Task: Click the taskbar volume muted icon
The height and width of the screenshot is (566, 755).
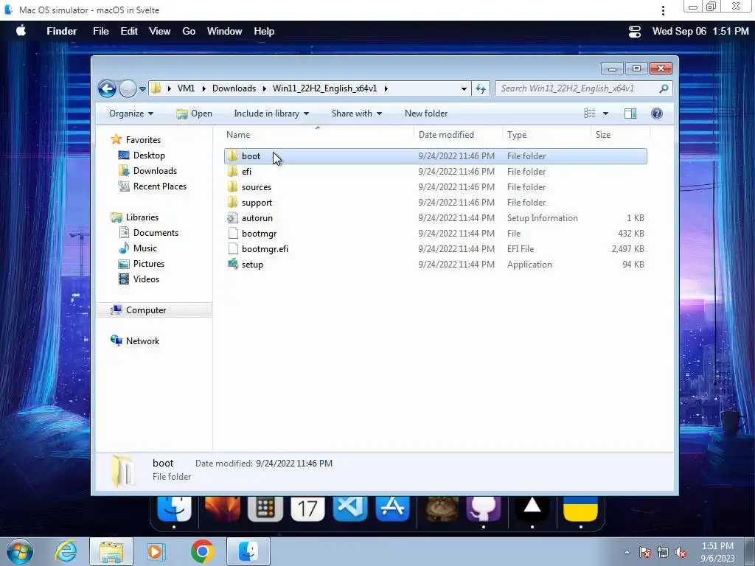Action: (x=681, y=553)
